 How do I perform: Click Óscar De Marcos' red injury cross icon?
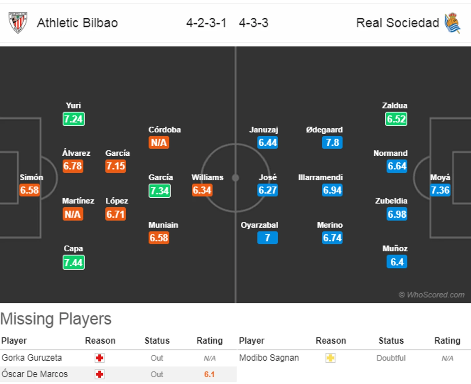tap(99, 374)
